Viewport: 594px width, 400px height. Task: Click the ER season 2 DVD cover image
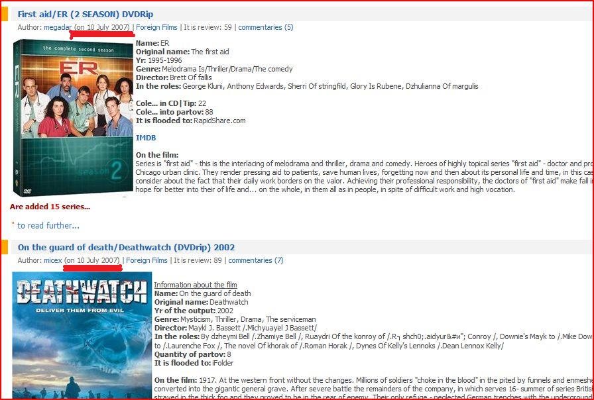[x=73, y=118]
